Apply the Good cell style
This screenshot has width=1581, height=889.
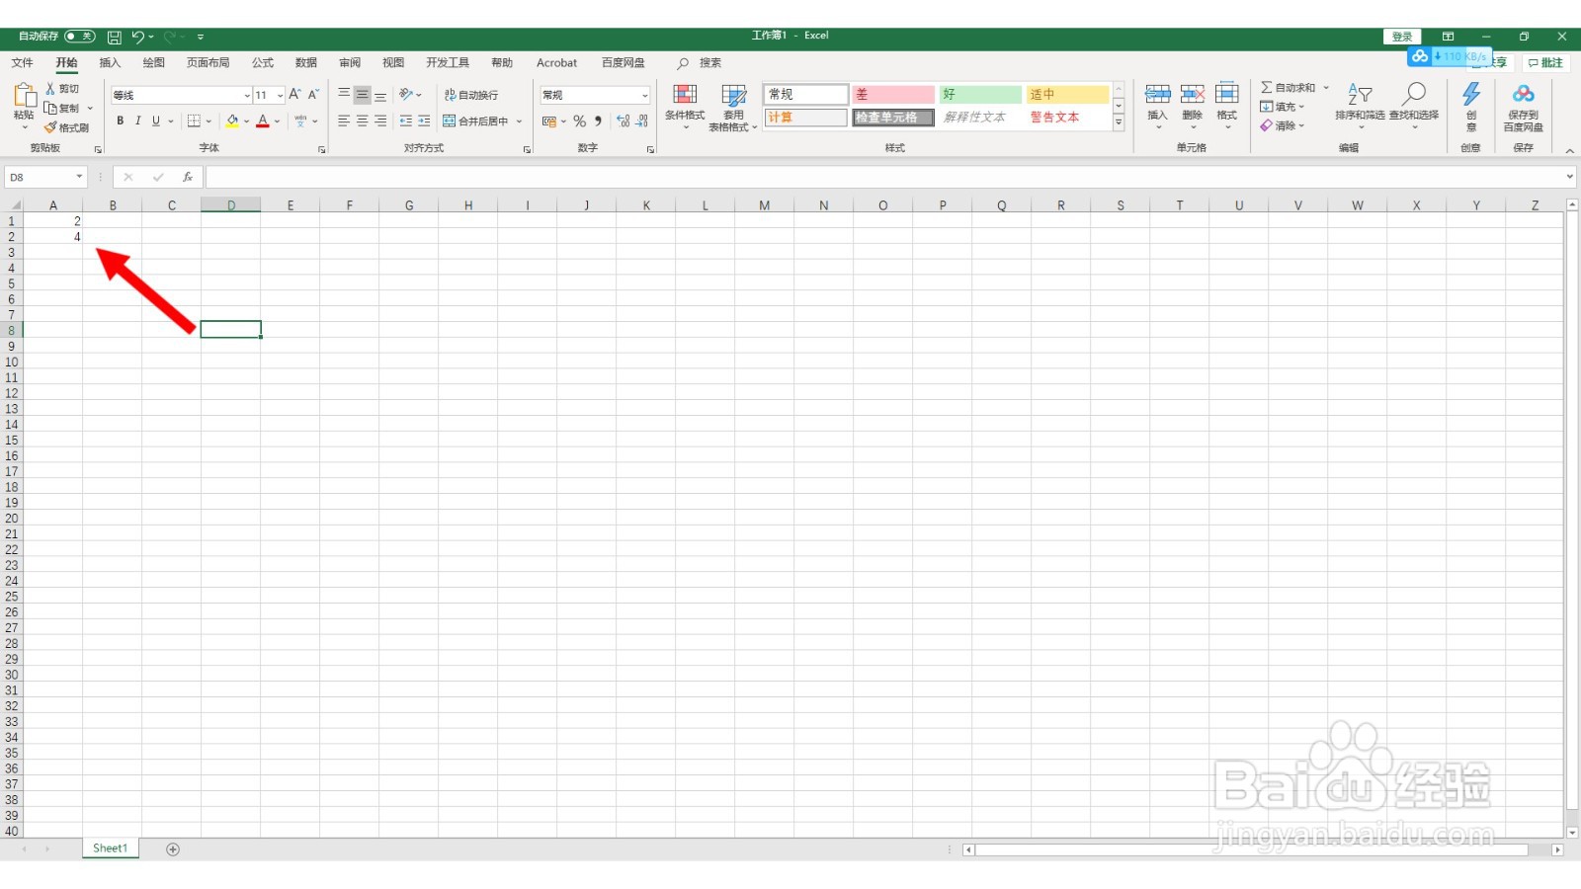tap(979, 94)
